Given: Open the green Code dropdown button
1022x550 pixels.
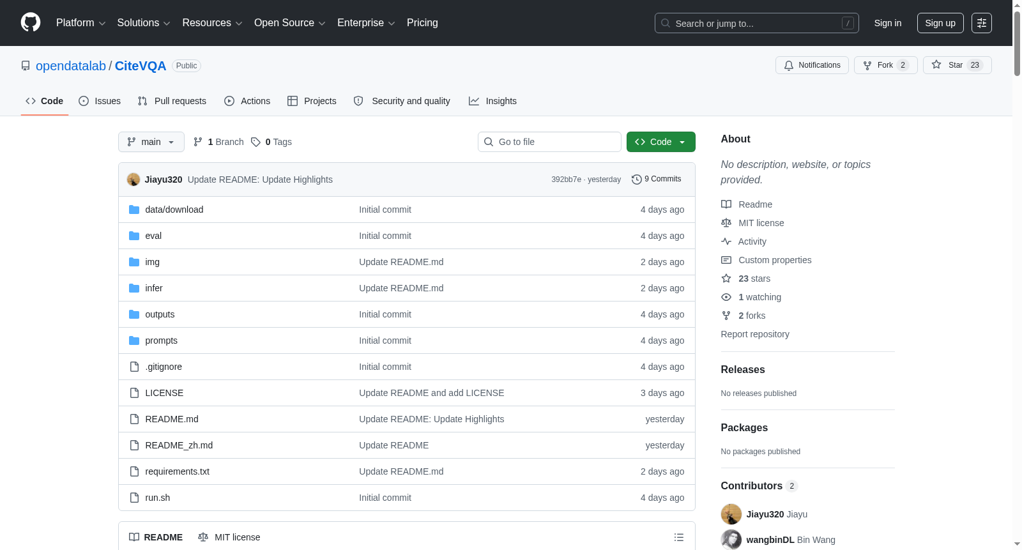Looking at the screenshot, I should tap(661, 142).
